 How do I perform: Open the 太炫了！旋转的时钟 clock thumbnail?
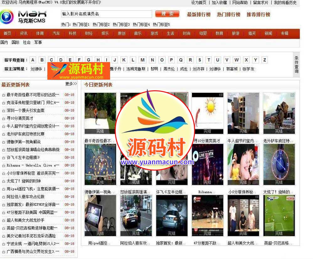pos(279,164)
